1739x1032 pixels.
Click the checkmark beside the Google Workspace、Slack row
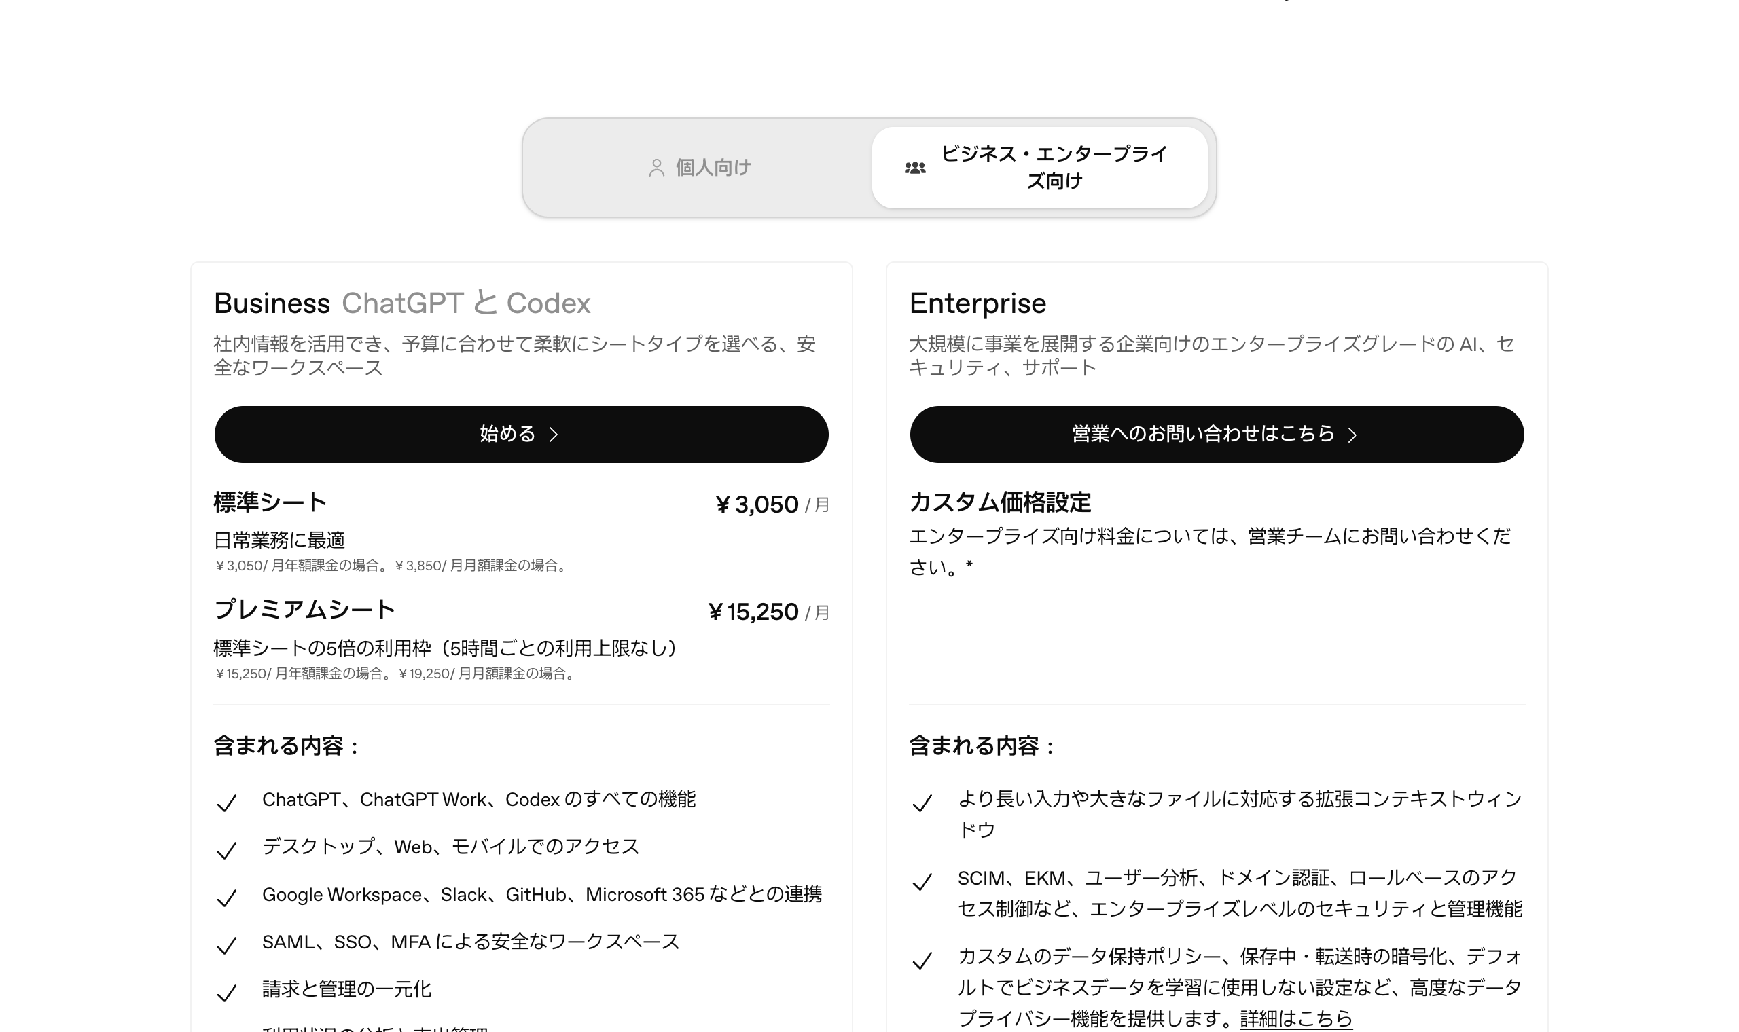226,898
